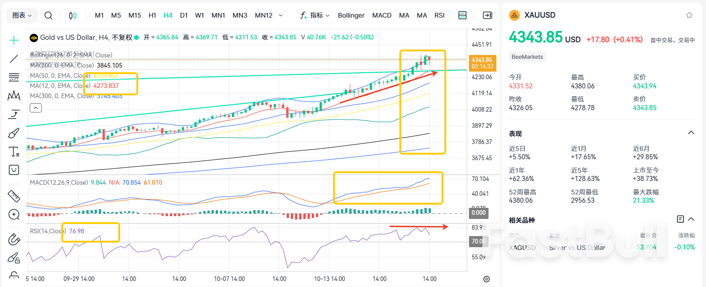
Task: Open the emoji sticker tool
Action: (x=14, y=170)
